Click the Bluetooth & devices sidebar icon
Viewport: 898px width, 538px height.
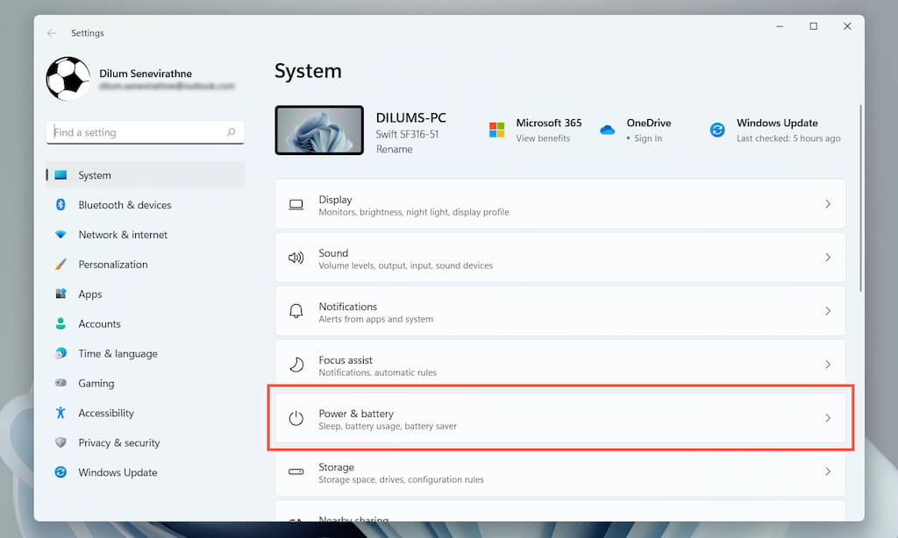61,205
